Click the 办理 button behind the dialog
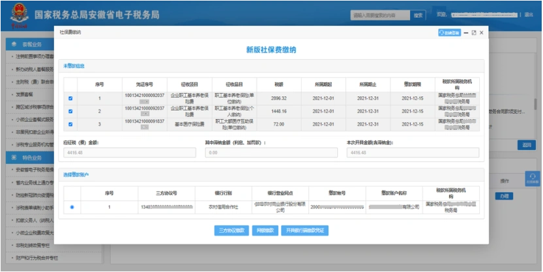543x272 pixels. [x=504, y=197]
